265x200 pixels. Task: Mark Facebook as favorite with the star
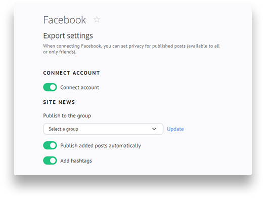[97, 19]
